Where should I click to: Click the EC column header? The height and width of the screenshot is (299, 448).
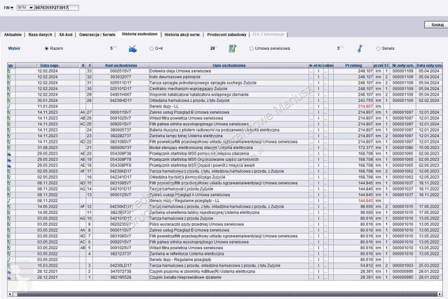point(386,66)
